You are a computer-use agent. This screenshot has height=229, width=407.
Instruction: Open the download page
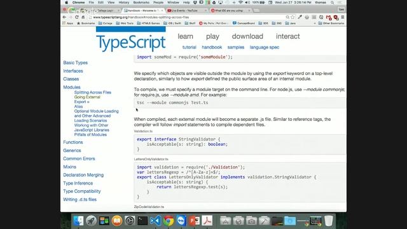[x=247, y=36]
